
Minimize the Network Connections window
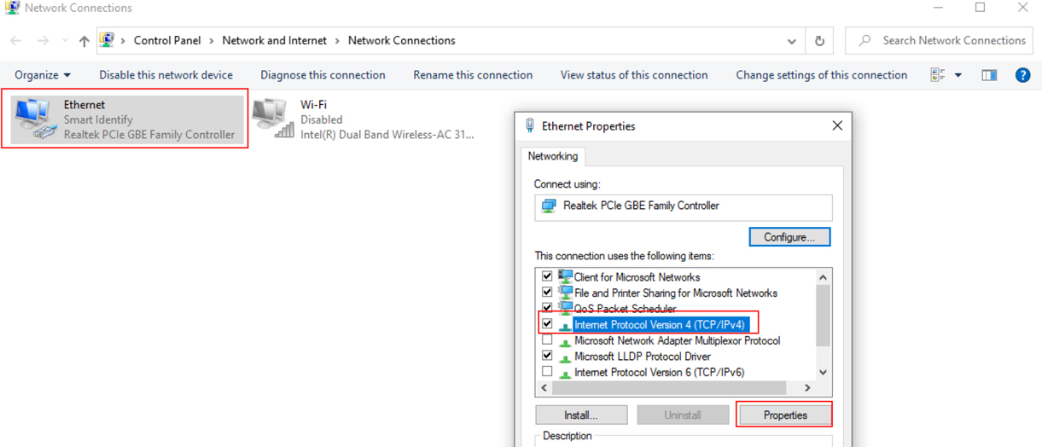pyautogui.click(x=939, y=8)
